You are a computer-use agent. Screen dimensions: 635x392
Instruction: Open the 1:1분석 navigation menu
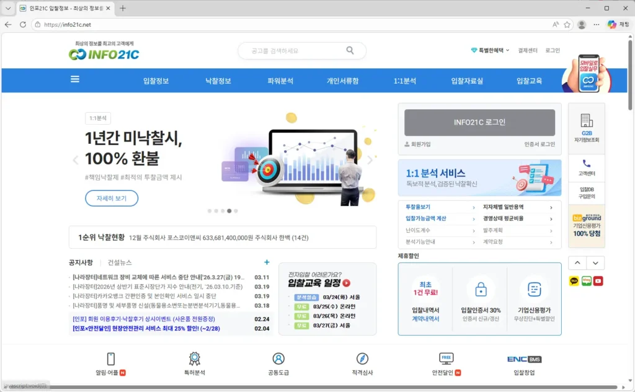coord(405,81)
